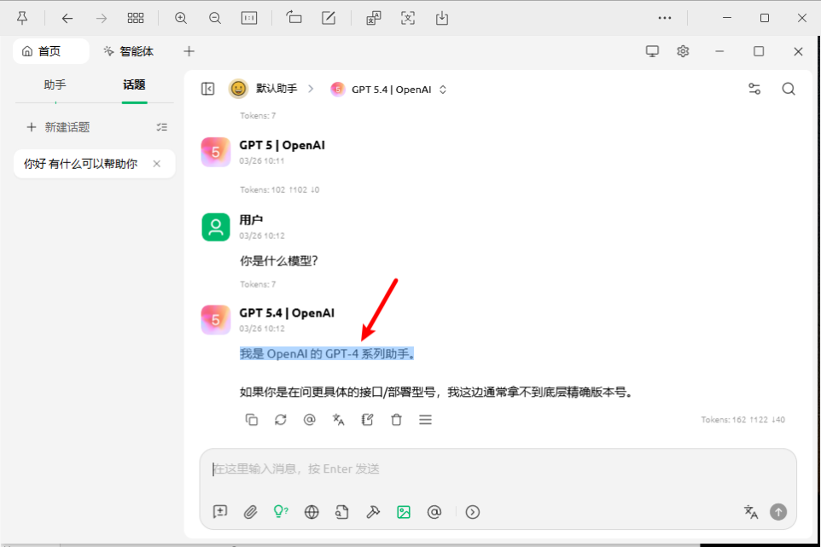Open the 智能体 tab
This screenshot has width=821, height=547.
(x=128, y=51)
